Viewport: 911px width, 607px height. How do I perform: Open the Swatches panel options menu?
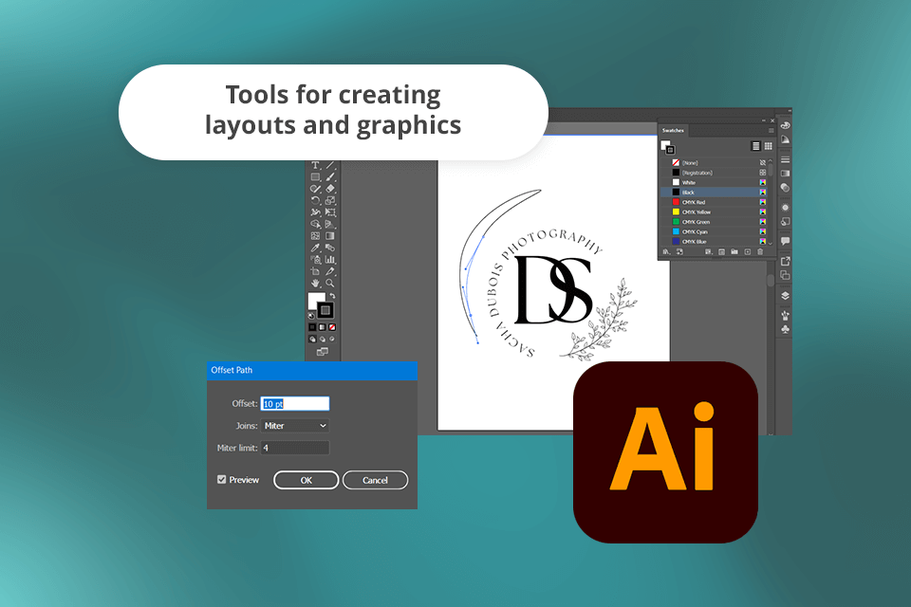click(x=771, y=130)
